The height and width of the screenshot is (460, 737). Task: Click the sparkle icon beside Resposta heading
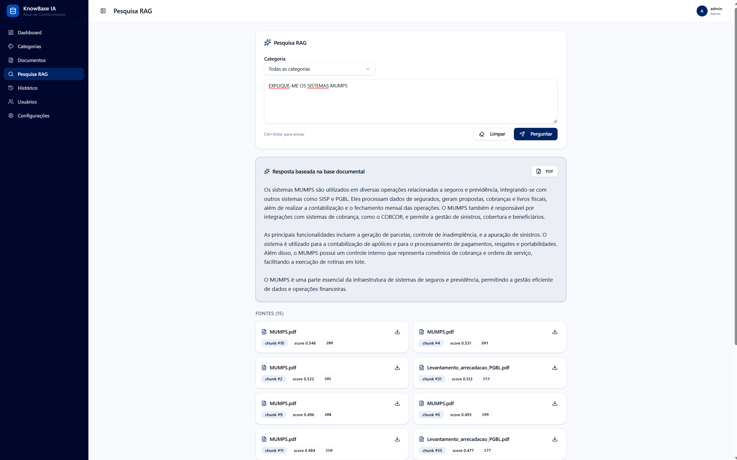[267, 172]
